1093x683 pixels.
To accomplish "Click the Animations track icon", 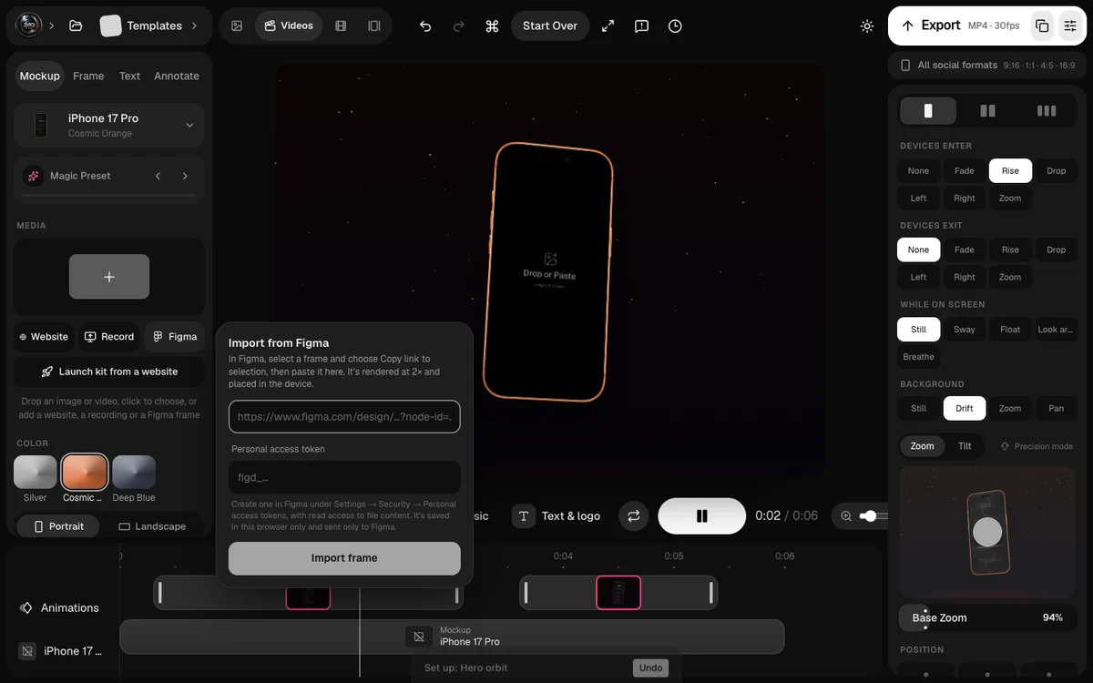I will coord(26,607).
